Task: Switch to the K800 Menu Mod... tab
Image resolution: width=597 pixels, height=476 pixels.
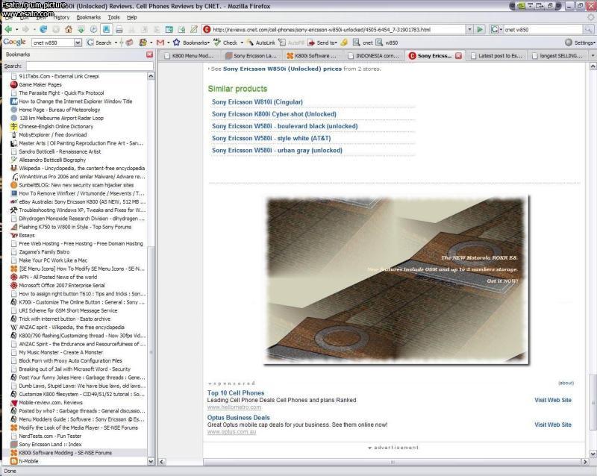Action: click(189, 56)
